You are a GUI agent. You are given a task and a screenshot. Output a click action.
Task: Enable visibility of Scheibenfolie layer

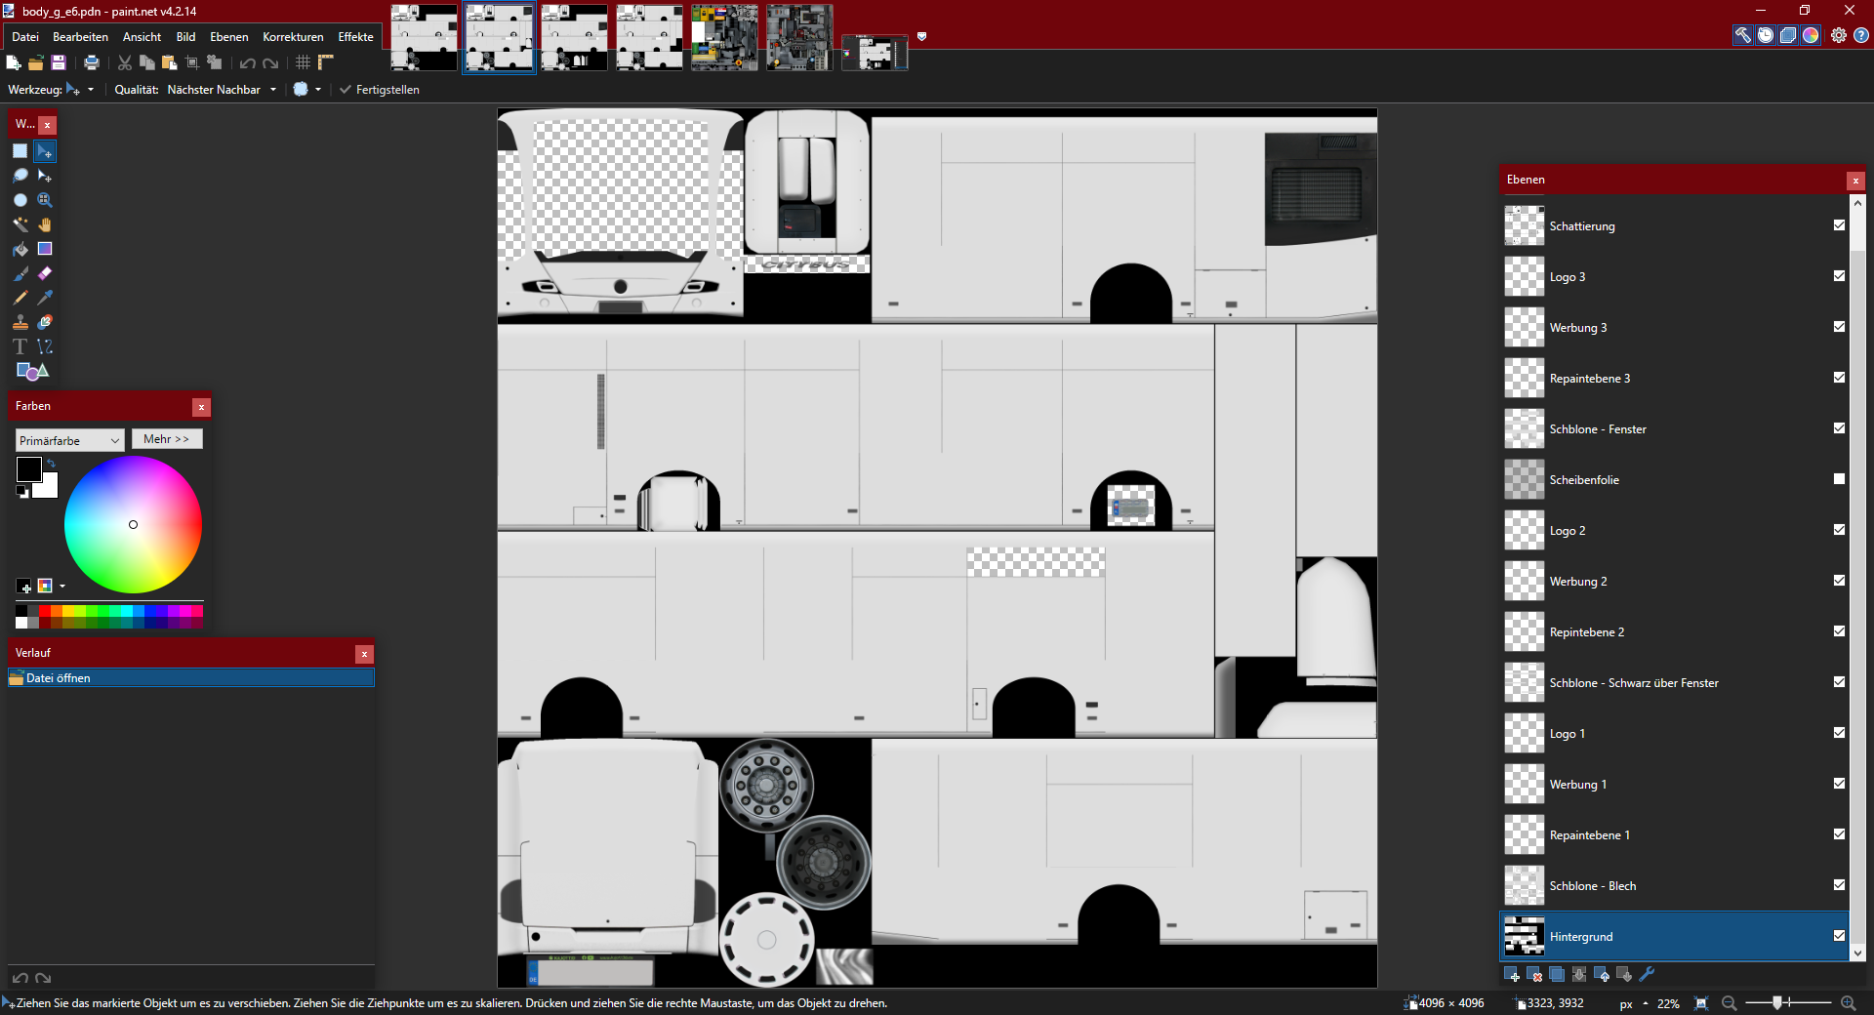pos(1839,479)
